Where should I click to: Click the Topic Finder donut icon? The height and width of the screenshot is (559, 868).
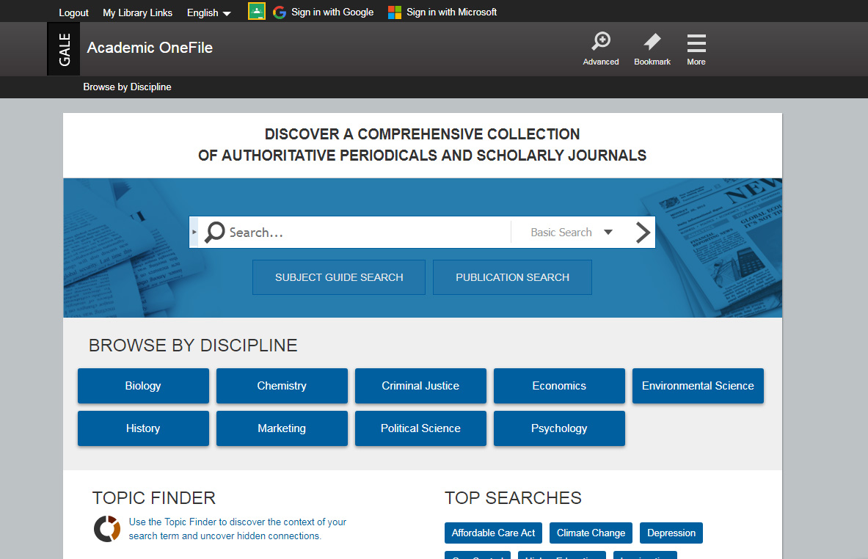pos(107,529)
